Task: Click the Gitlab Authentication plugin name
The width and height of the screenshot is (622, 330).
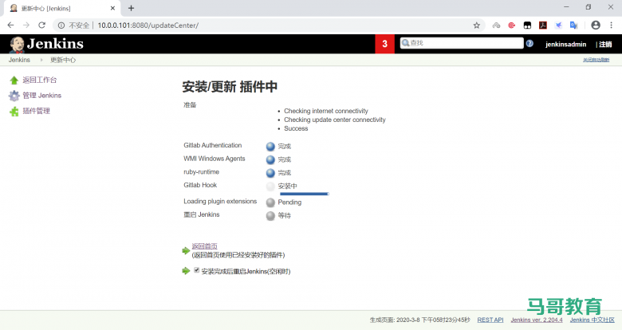Action: click(213, 145)
